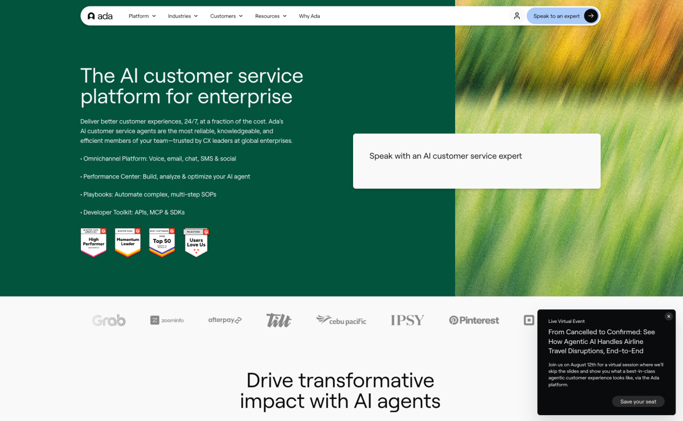The height and width of the screenshot is (421, 683).
Task: Click the 'Developer Toolkit' bullet text
Action: coord(133,212)
